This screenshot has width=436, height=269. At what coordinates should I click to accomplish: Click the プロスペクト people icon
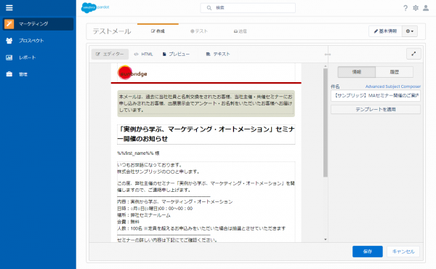9,41
